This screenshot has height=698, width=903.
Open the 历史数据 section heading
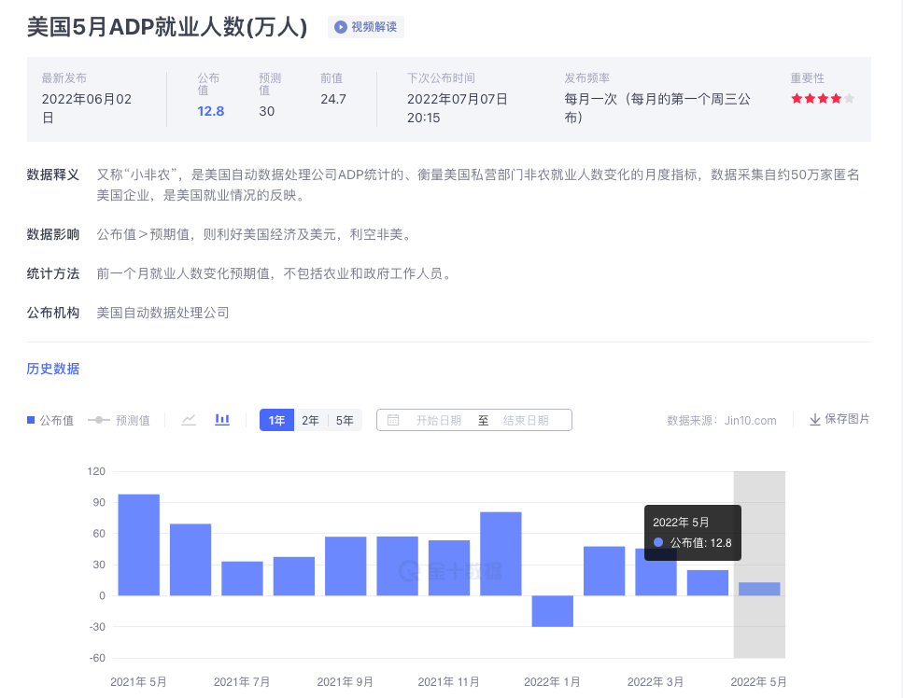coord(53,369)
